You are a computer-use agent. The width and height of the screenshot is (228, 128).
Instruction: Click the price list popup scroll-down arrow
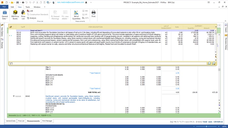pyautogui.click(x=216, y=52)
